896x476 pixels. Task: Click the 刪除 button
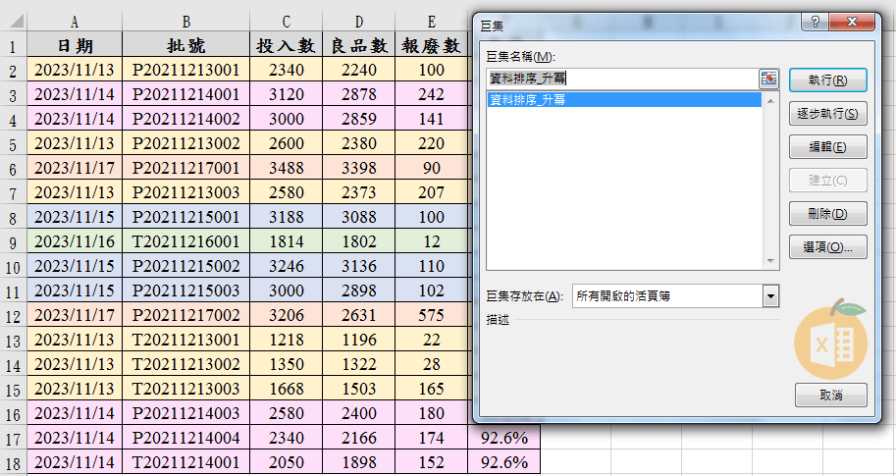(x=827, y=214)
